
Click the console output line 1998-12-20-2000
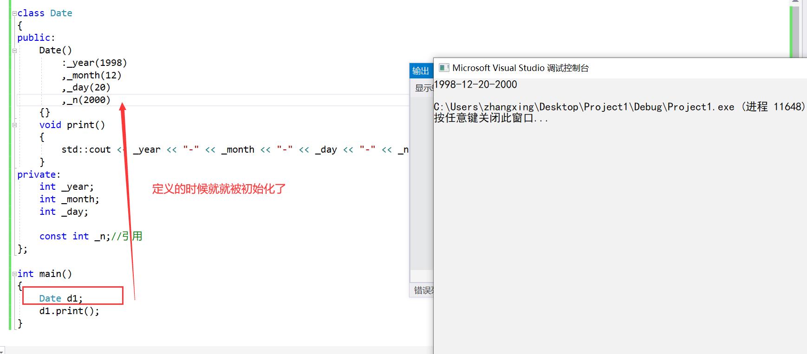[x=475, y=84]
